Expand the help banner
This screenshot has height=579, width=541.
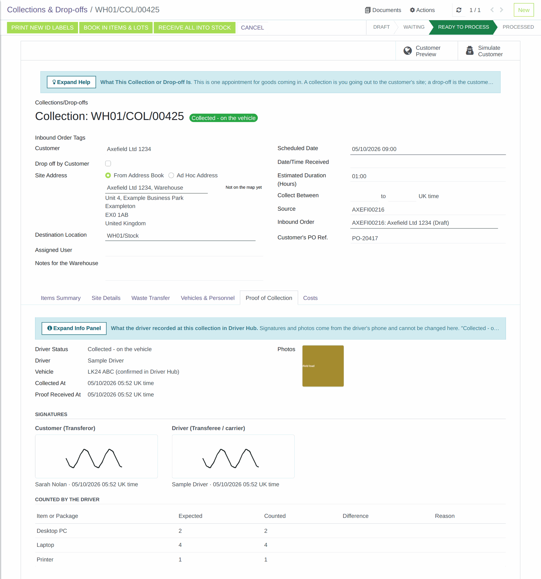71,82
